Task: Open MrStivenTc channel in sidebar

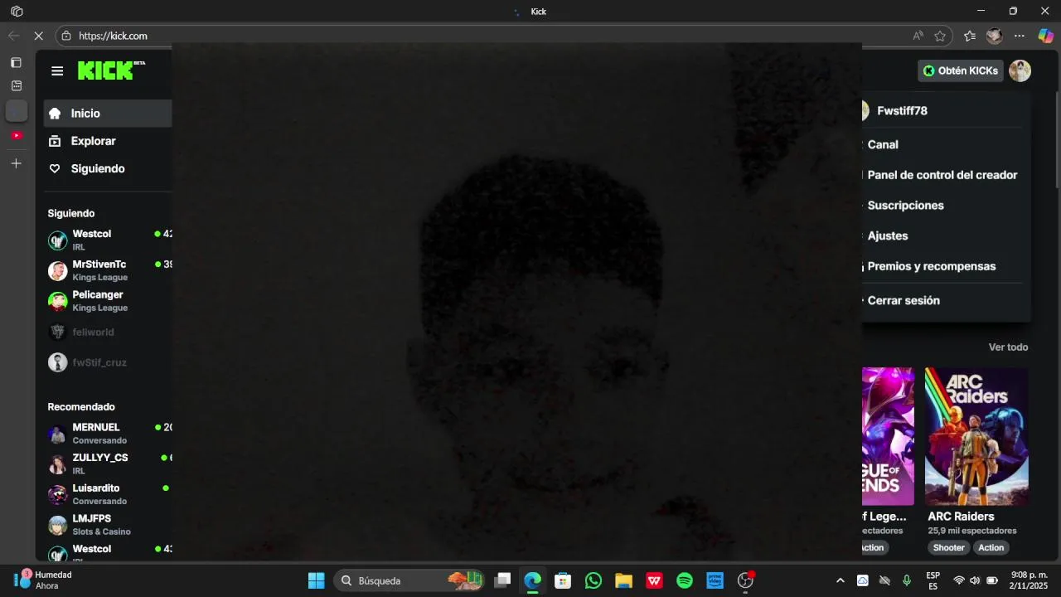Action: (109, 270)
